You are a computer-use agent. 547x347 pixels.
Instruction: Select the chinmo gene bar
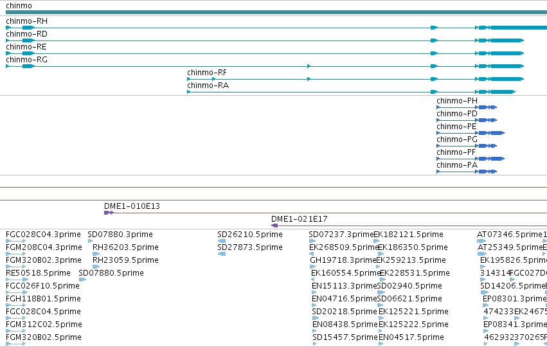tap(276, 12)
